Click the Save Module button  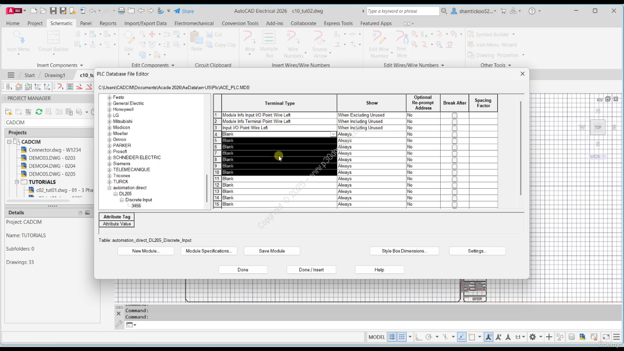[x=272, y=251]
